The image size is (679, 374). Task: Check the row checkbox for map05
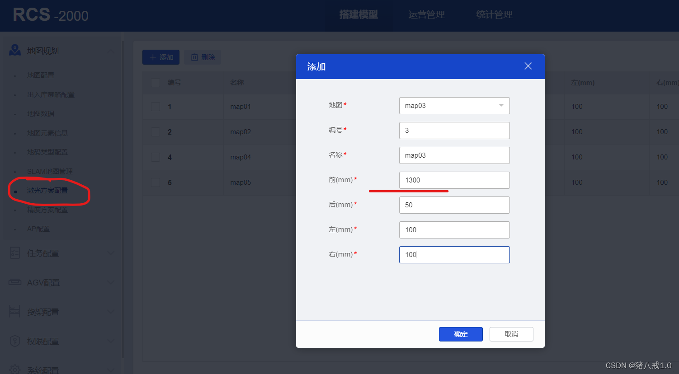(x=156, y=182)
